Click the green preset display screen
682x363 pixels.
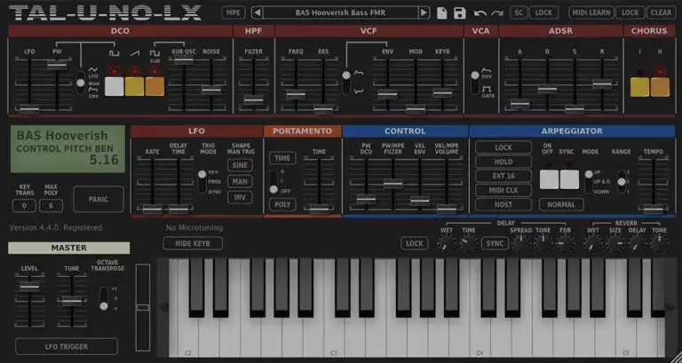pos(67,149)
